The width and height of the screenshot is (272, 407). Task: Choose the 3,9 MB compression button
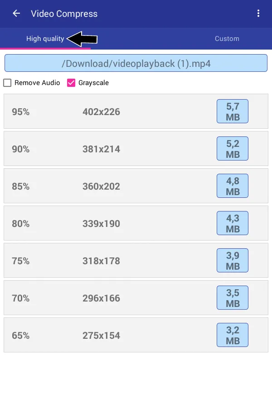pyautogui.click(x=233, y=261)
